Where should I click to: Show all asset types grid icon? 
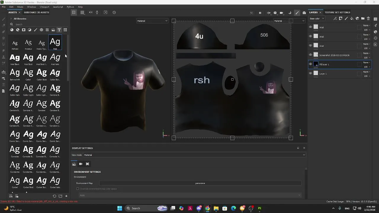(65, 30)
